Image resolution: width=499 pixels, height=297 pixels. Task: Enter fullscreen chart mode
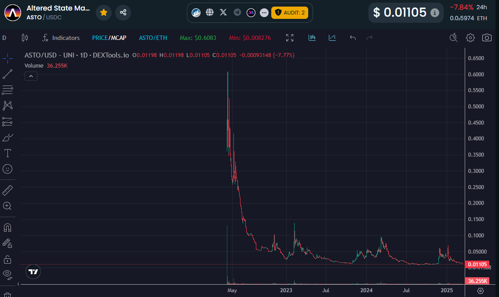290,38
